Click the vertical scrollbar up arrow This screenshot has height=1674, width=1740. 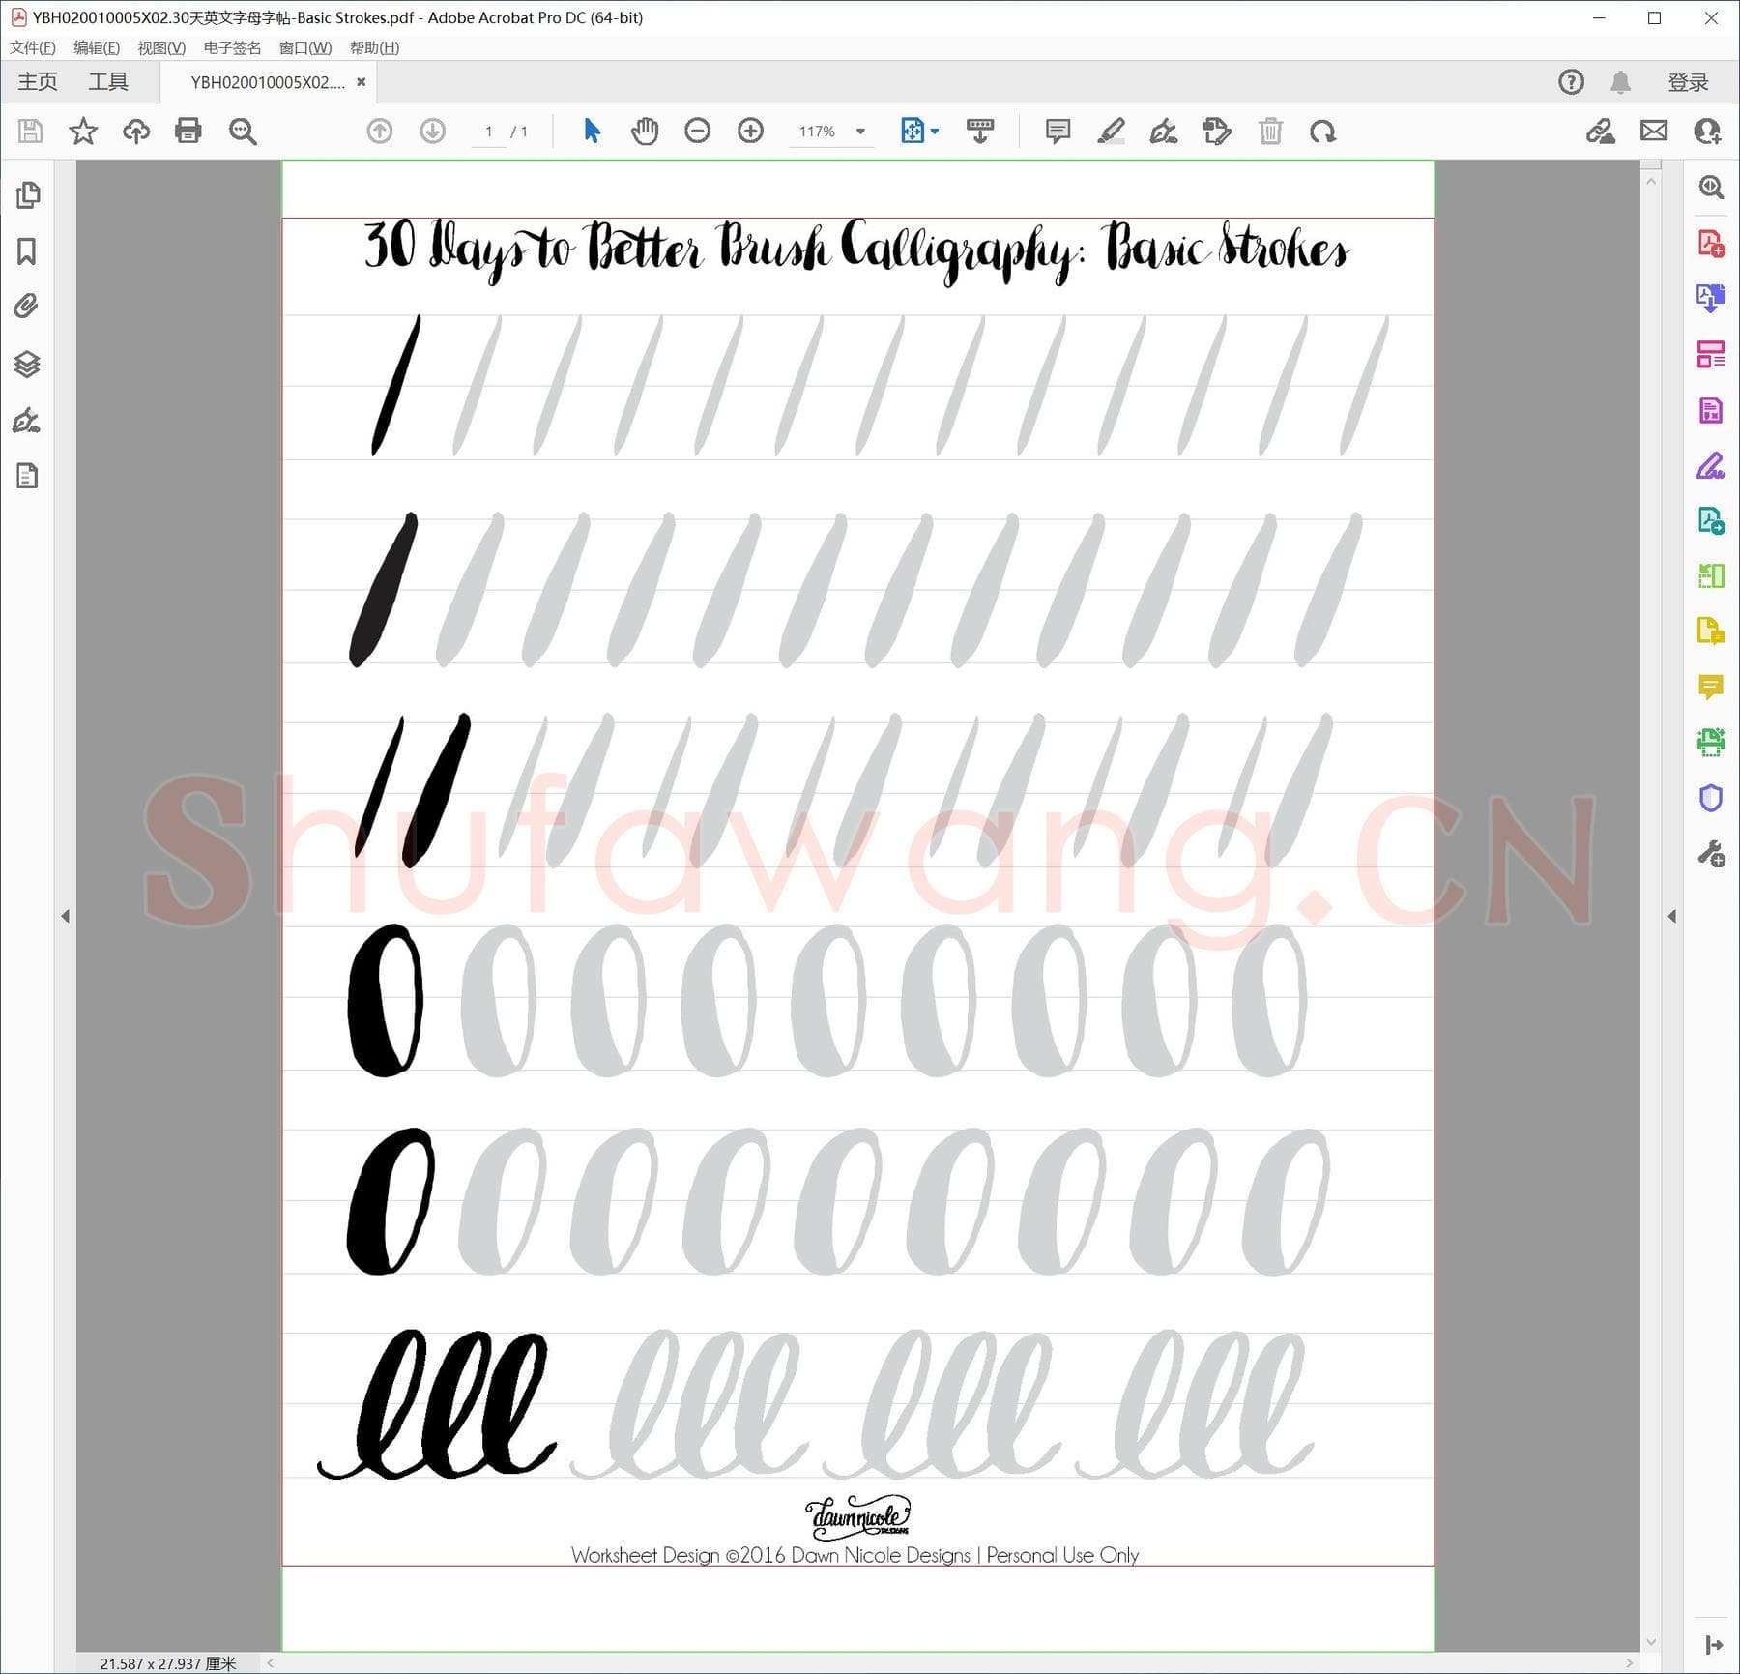pyautogui.click(x=1651, y=181)
